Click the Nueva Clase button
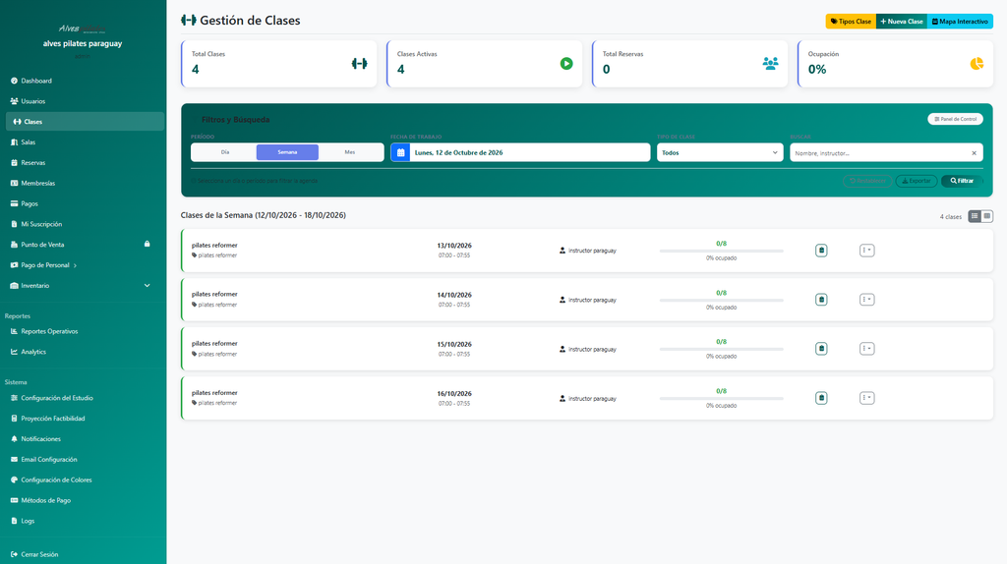Screen dimensions: 1007x564 coord(901,22)
